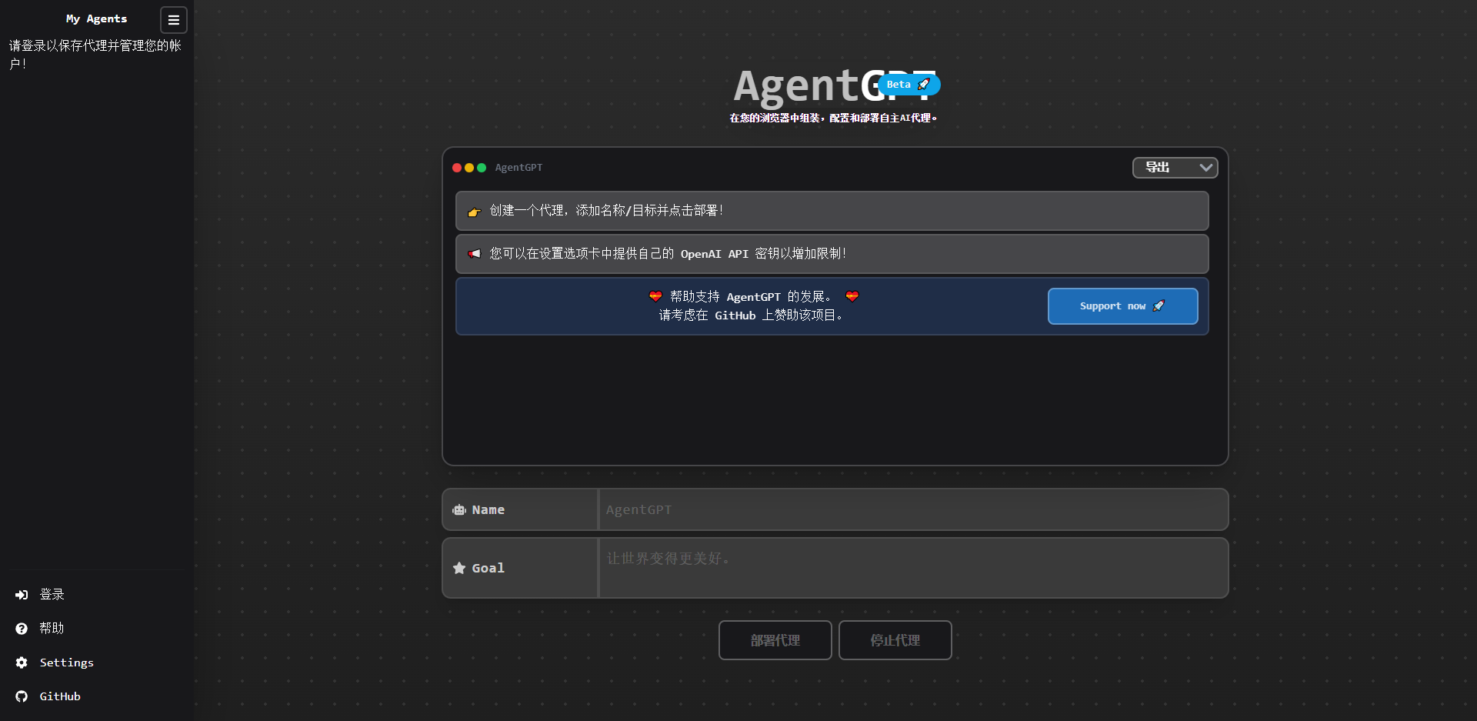The width and height of the screenshot is (1477, 721).
Task: Open the hamburger menu in sidebar
Action: pyautogui.click(x=174, y=20)
